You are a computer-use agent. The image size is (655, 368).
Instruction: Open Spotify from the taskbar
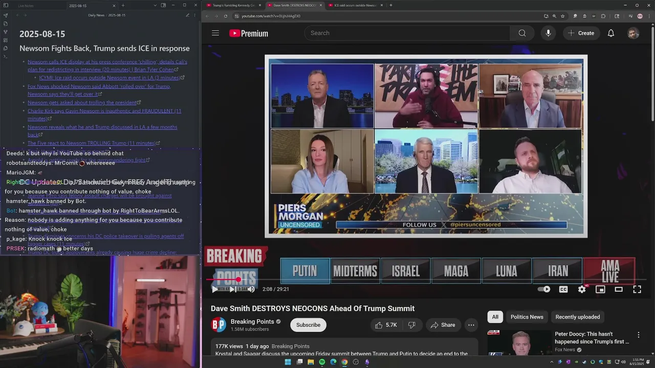[x=322, y=362]
